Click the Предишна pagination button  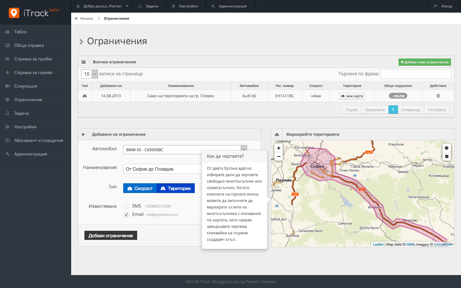click(x=375, y=110)
